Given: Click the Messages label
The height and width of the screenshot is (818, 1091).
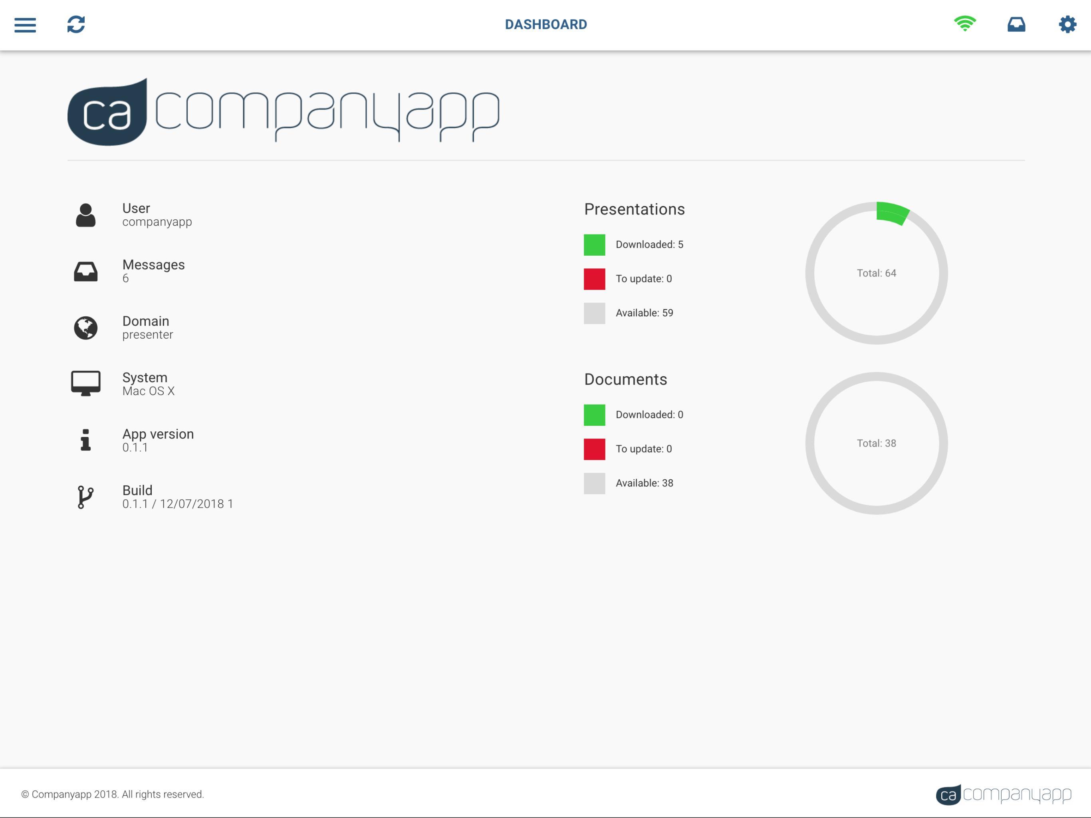Looking at the screenshot, I should [x=153, y=265].
